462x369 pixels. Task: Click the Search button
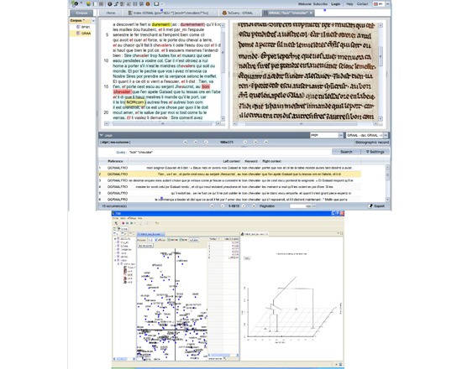tap(346, 152)
